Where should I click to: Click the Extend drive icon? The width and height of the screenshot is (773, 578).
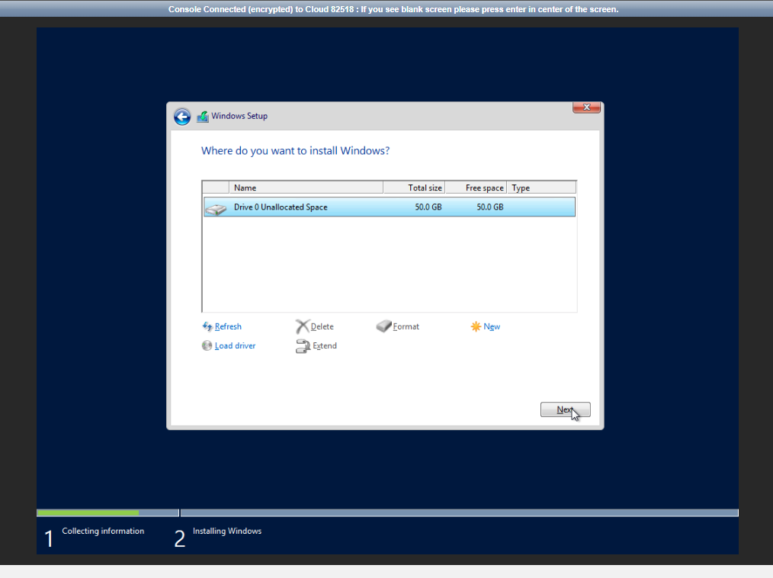click(303, 346)
